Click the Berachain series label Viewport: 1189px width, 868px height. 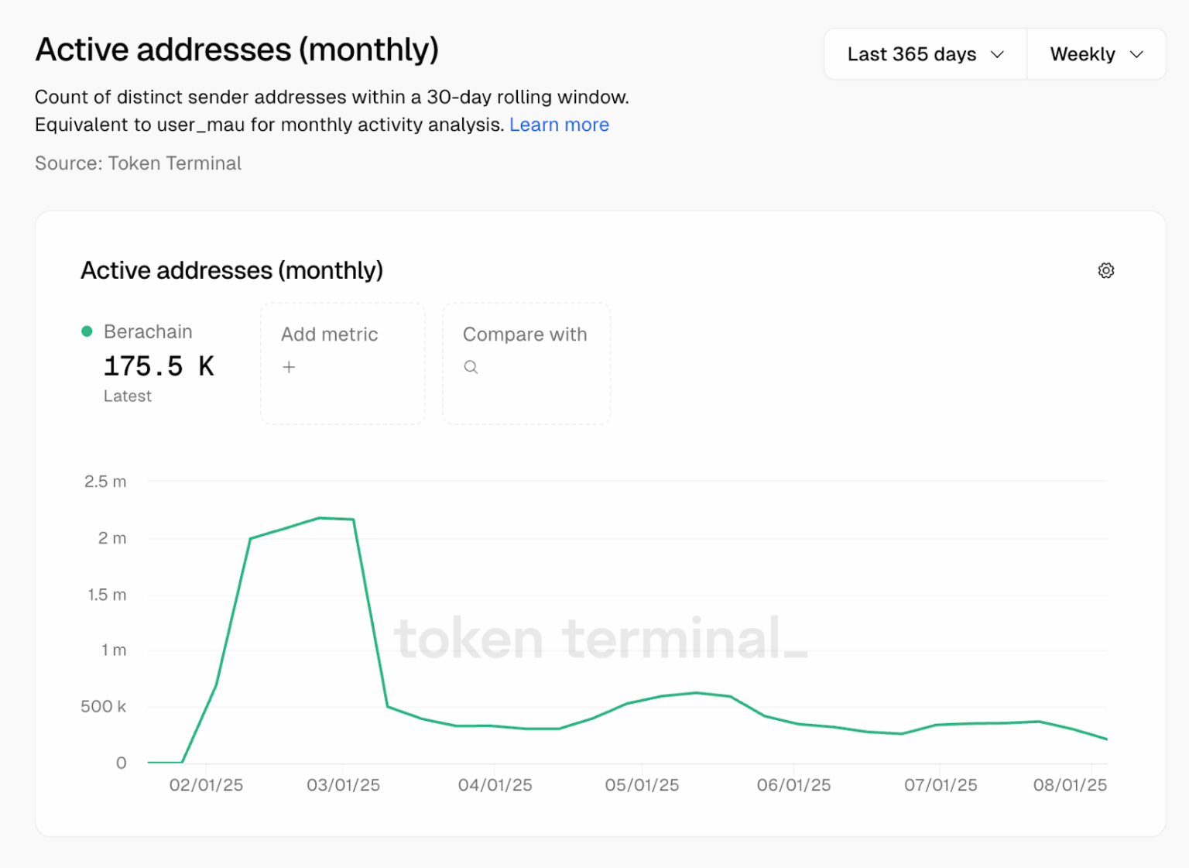click(148, 331)
